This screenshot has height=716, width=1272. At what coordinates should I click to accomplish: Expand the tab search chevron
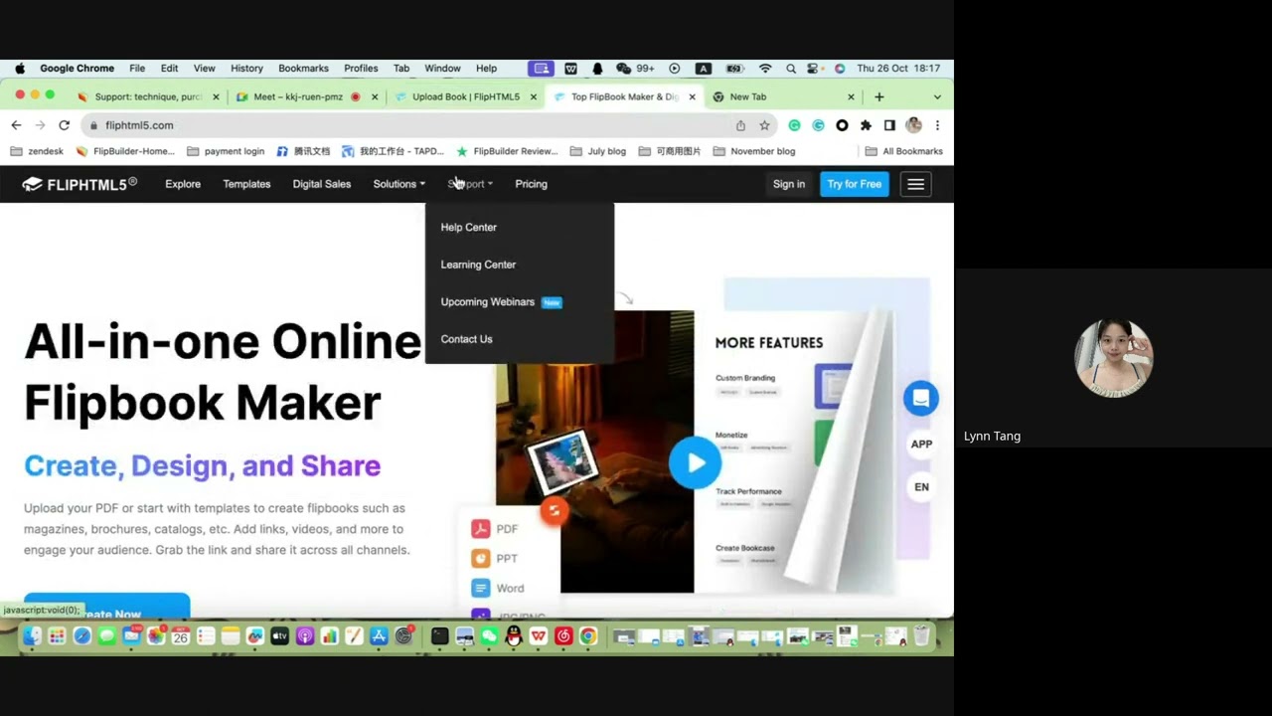(x=937, y=96)
